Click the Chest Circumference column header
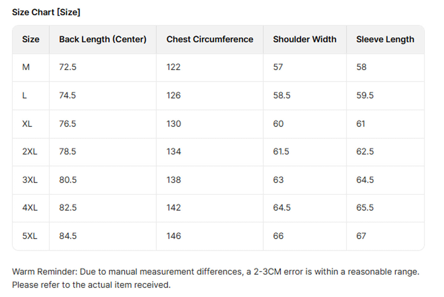This screenshot has height=297, width=444. coord(210,39)
